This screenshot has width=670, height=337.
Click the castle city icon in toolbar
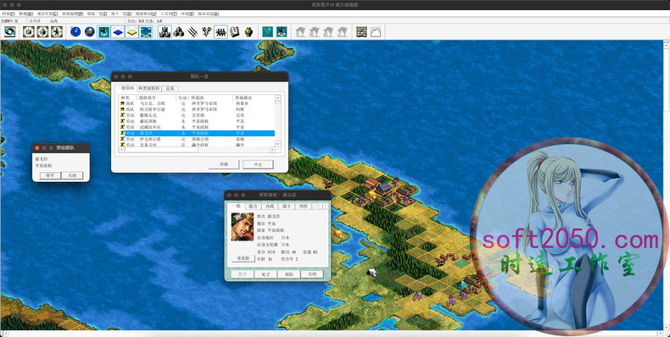coord(165,32)
